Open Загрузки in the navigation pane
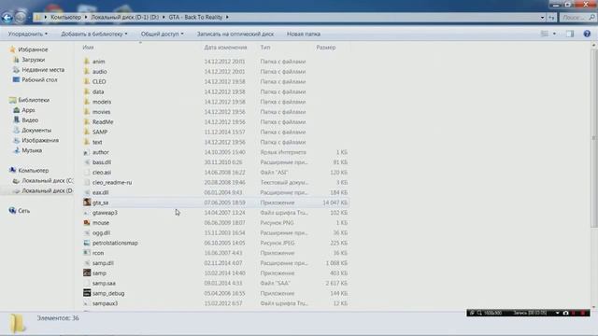Screen dimensions: 598x336 (x=34, y=60)
